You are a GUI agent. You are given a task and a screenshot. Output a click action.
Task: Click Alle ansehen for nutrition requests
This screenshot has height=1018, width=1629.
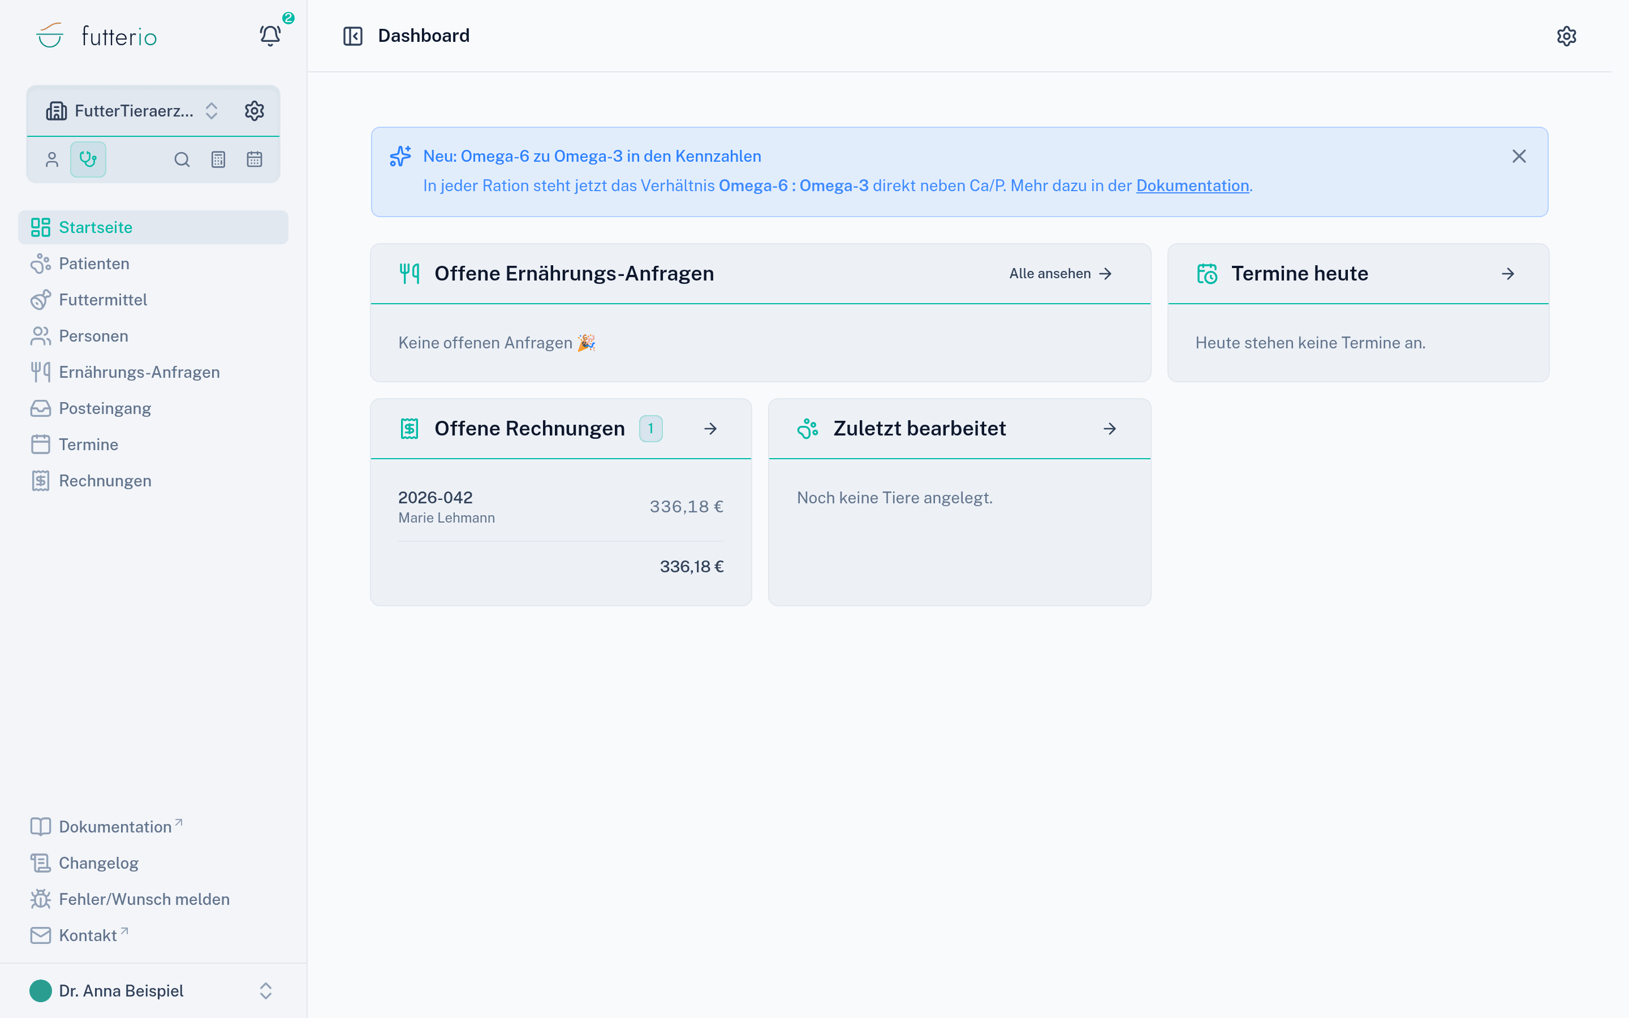tap(1060, 273)
